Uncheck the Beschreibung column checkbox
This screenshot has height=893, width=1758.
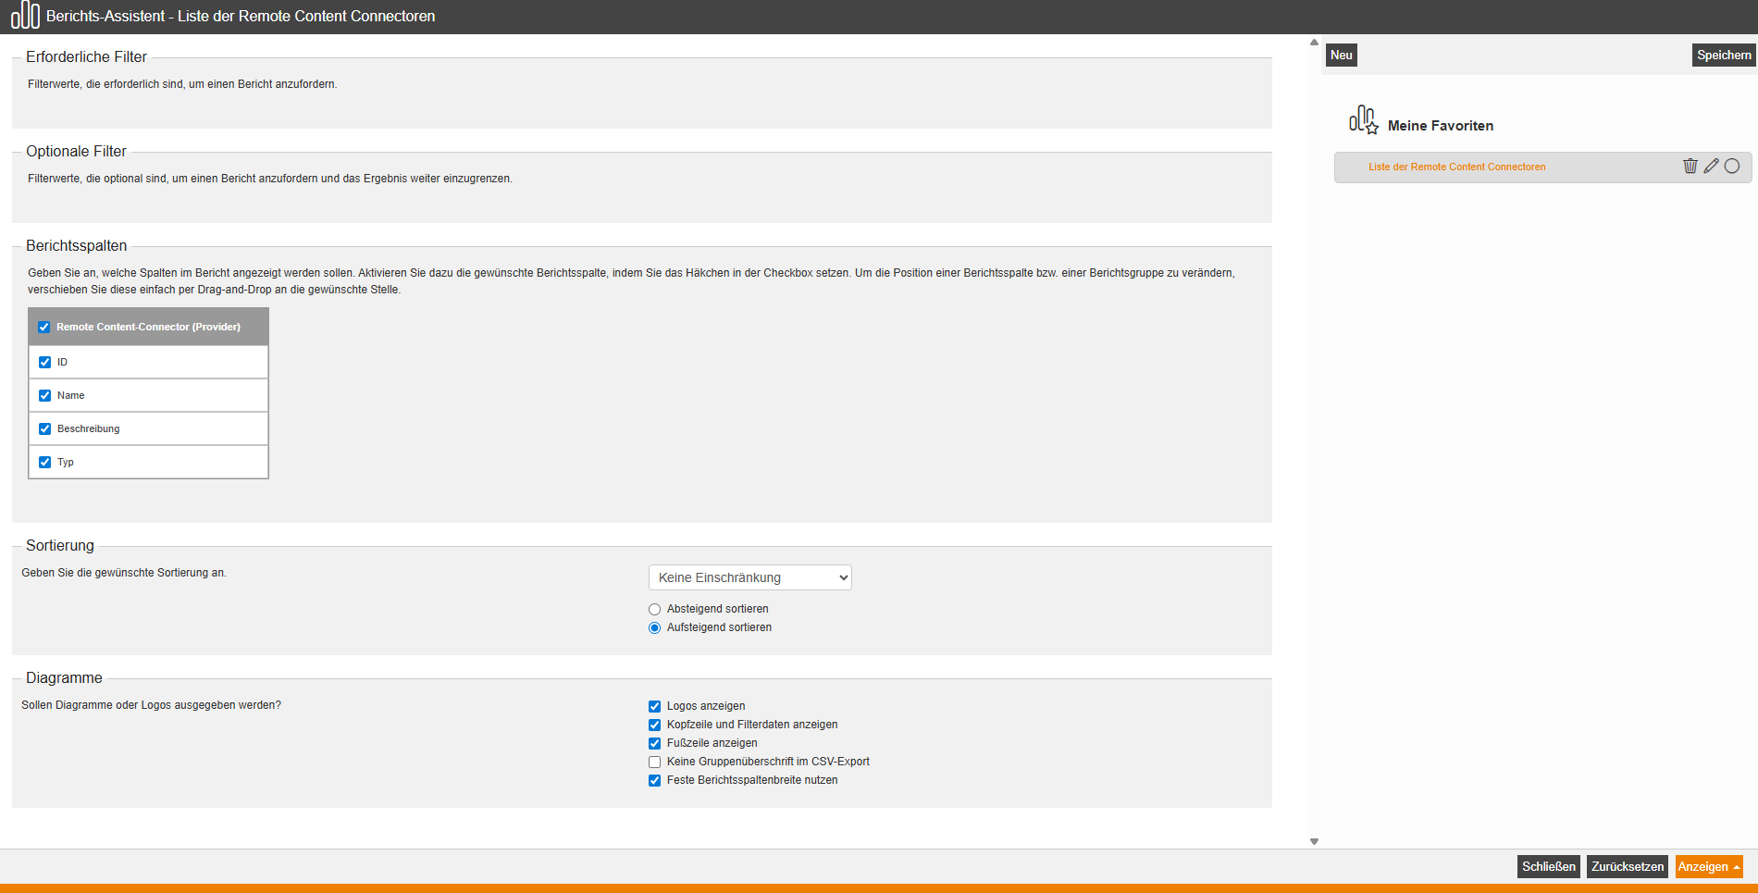pyautogui.click(x=45, y=428)
